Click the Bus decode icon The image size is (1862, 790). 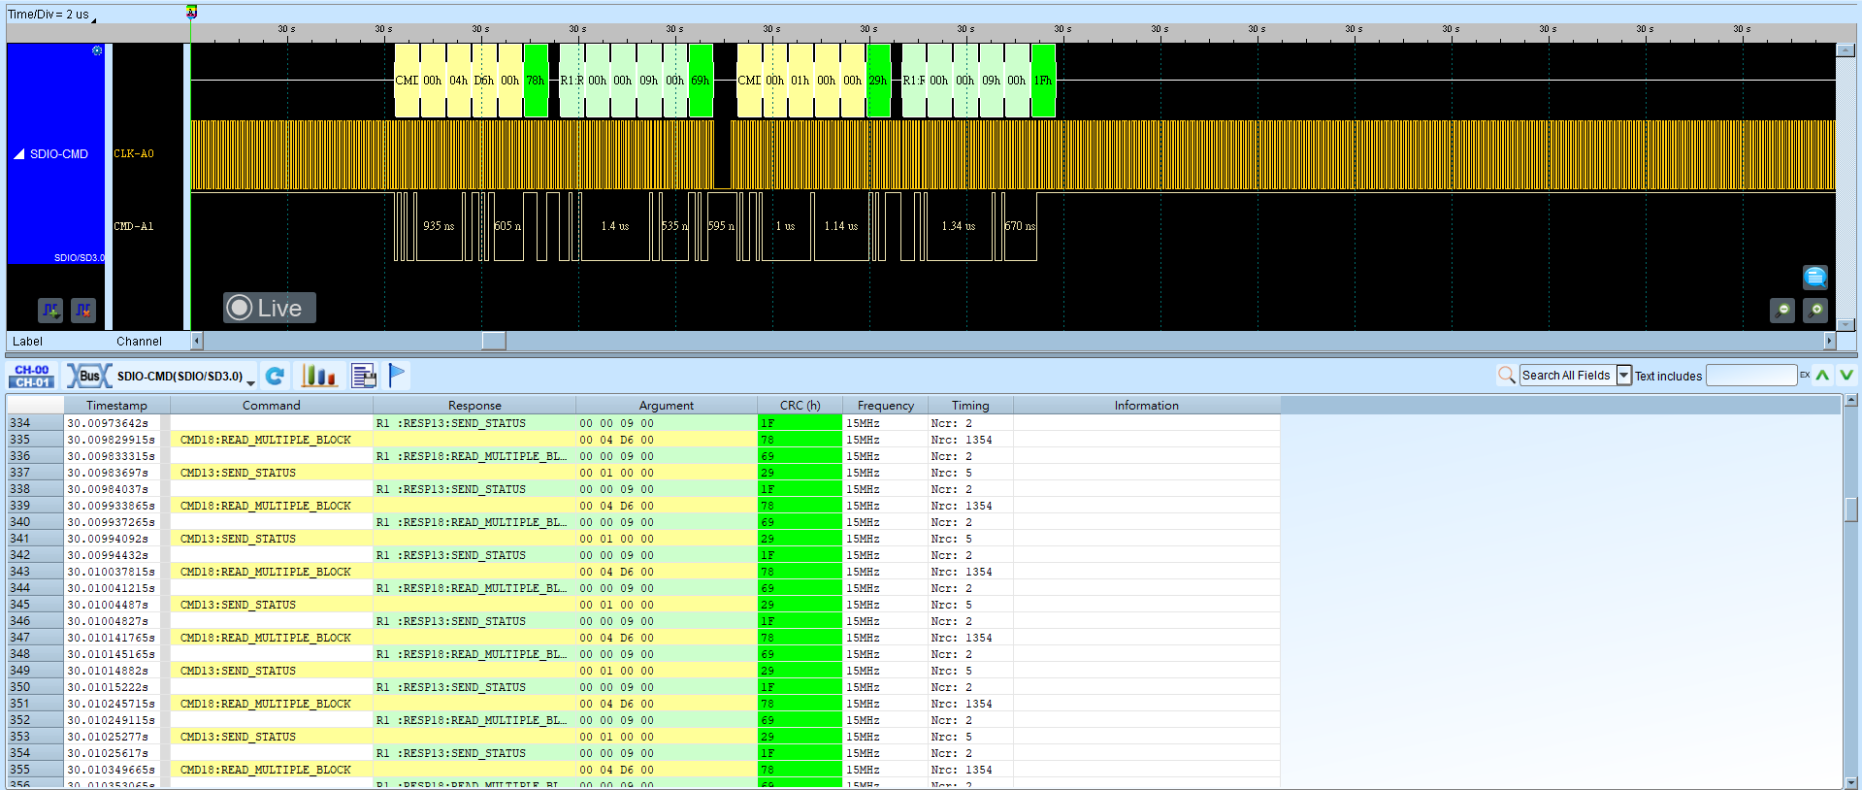[88, 376]
